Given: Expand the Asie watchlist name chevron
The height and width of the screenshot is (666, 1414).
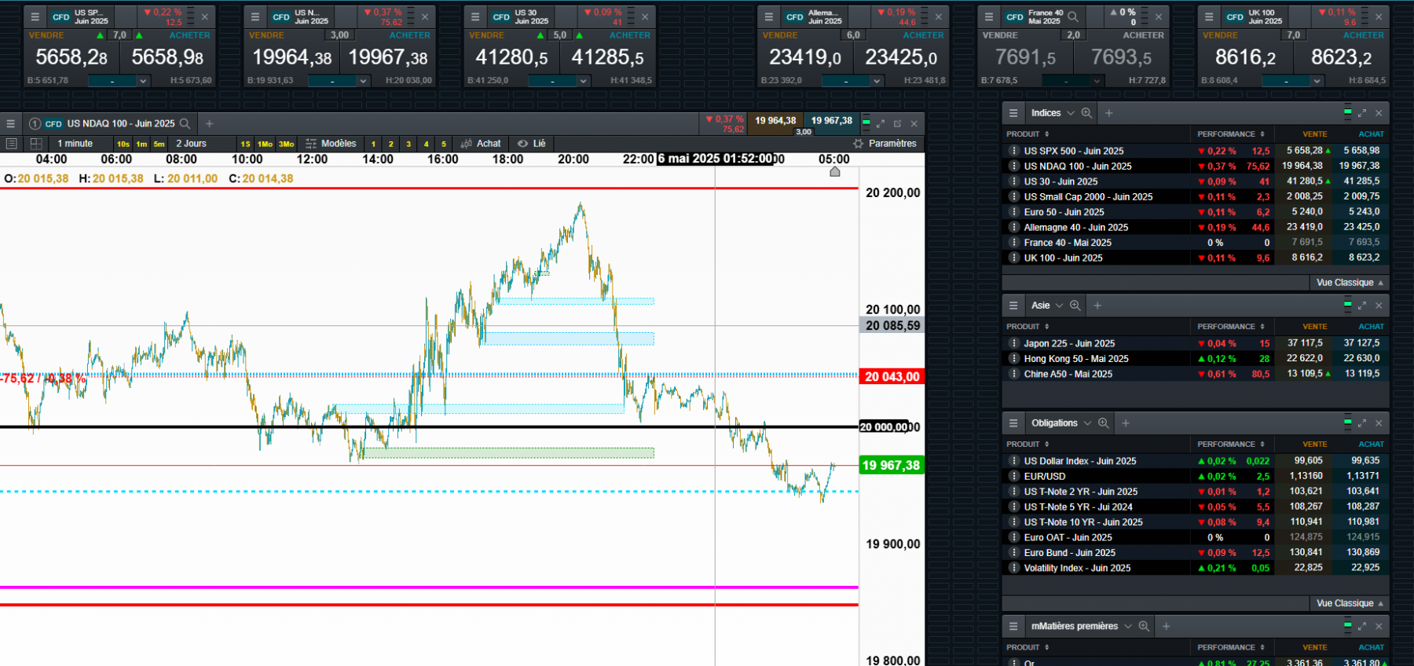Looking at the screenshot, I should click(x=1059, y=306).
